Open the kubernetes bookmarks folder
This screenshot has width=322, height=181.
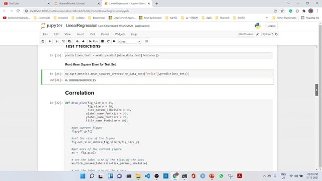[x=97, y=18]
